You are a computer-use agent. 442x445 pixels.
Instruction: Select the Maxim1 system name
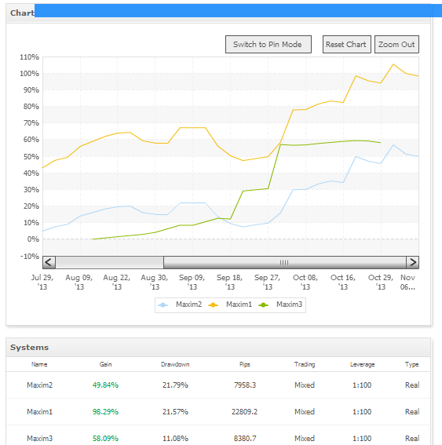(x=40, y=412)
